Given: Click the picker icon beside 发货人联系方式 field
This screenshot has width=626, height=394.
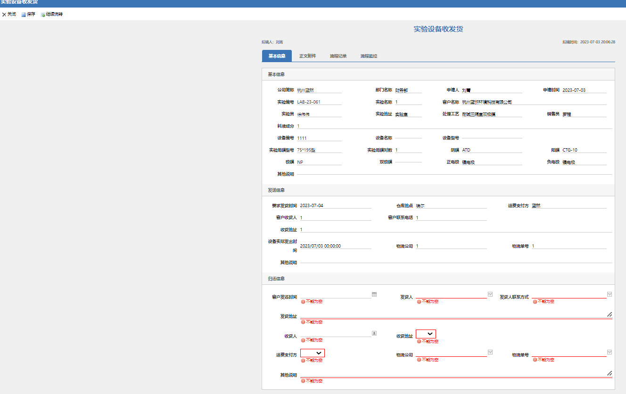Looking at the screenshot, I should (x=610, y=294).
